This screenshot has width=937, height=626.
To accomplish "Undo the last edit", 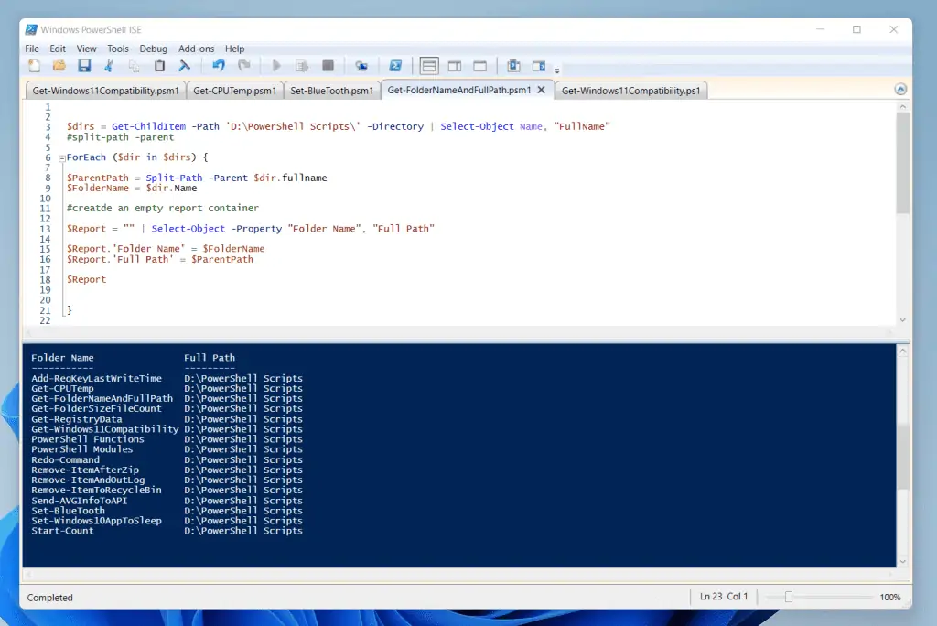I will (x=219, y=67).
